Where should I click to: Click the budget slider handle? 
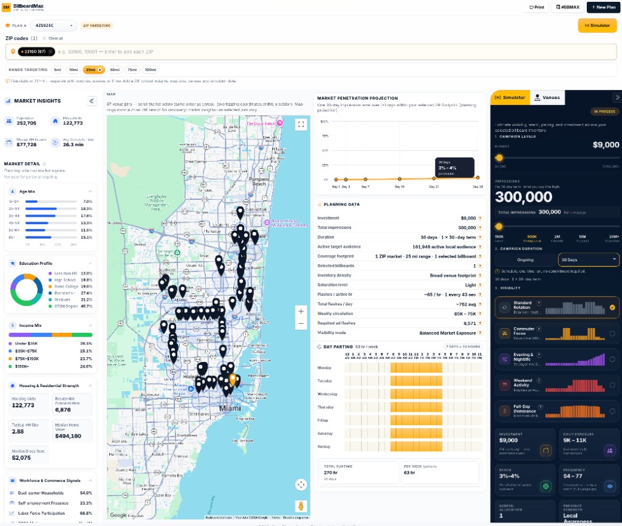click(499, 158)
